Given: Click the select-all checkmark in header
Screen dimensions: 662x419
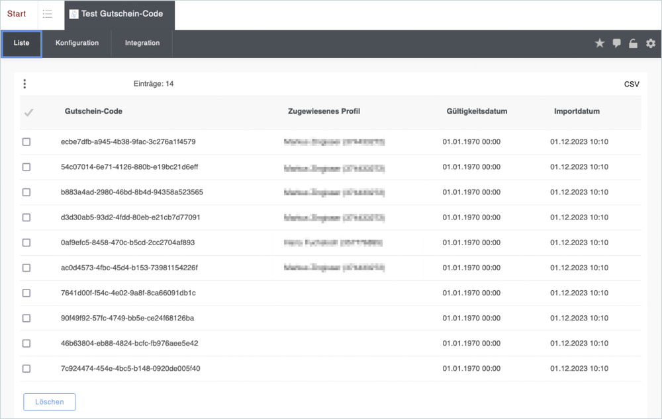Looking at the screenshot, I should point(28,112).
